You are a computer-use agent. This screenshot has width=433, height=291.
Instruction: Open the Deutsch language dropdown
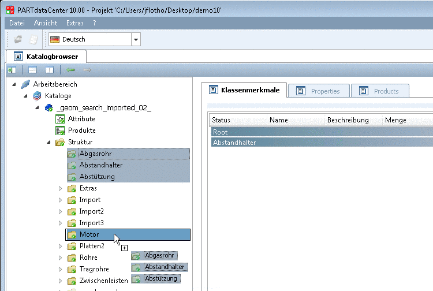pyautogui.click(x=136, y=39)
